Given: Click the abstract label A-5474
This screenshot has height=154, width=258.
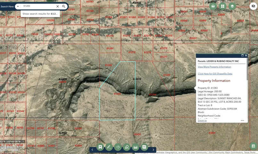Looking at the screenshot, I should 63,79.
